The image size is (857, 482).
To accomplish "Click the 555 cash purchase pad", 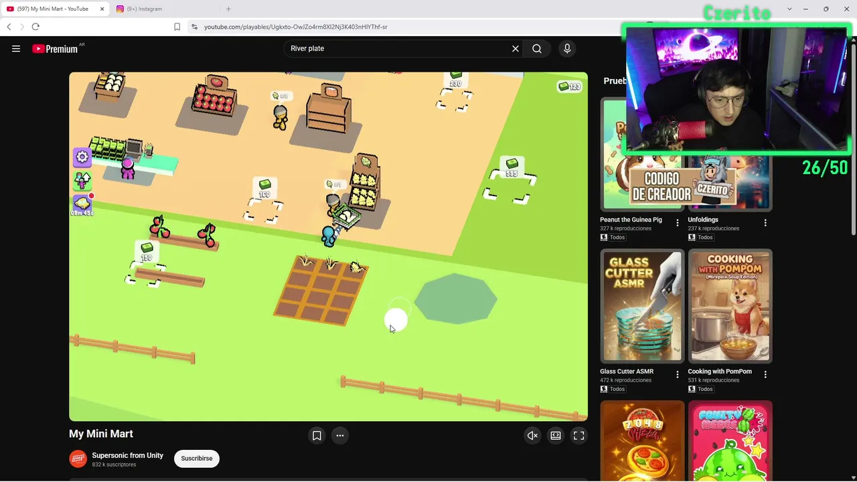I will tap(511, 181).
